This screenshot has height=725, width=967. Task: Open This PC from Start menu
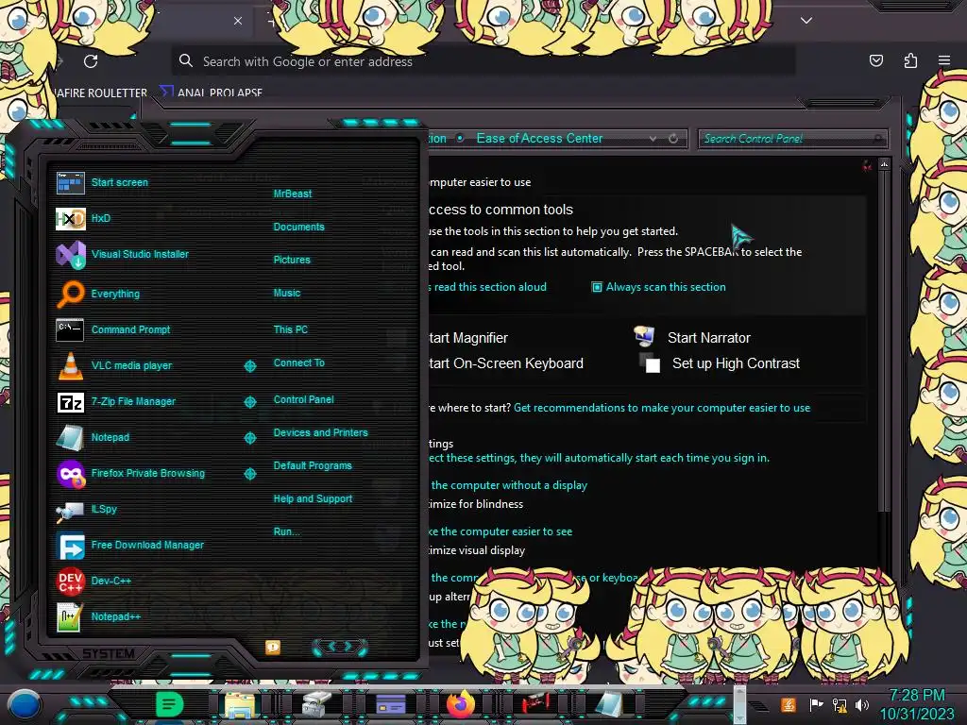[x=291, y=329]
